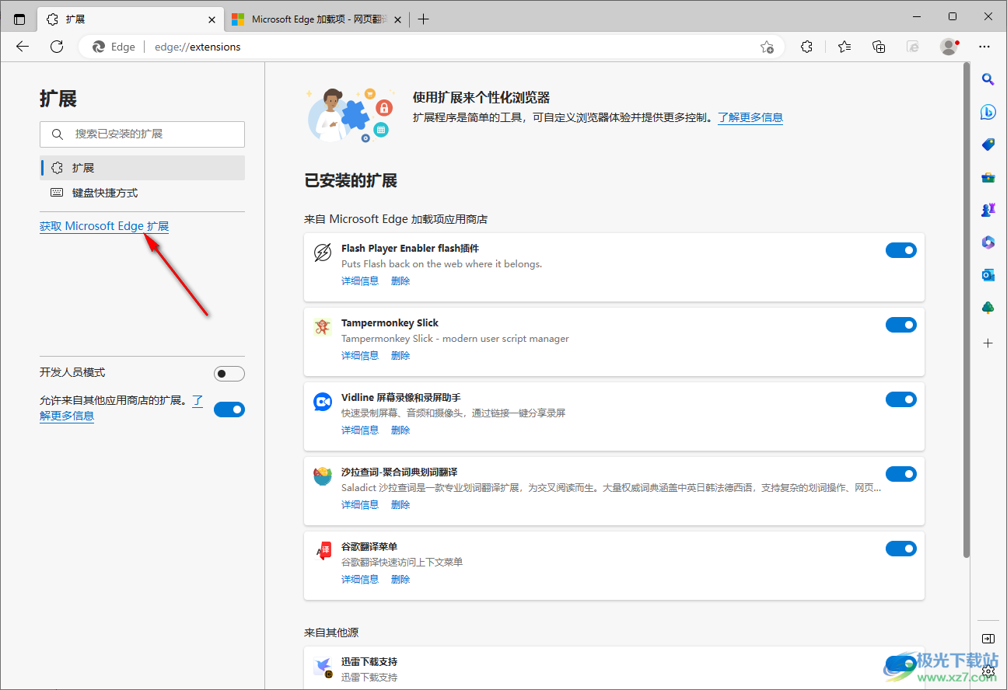Screen dimensions: 1007x690
Task: Click 删除 for Flash Player Enabler
Action: [400, 281]
